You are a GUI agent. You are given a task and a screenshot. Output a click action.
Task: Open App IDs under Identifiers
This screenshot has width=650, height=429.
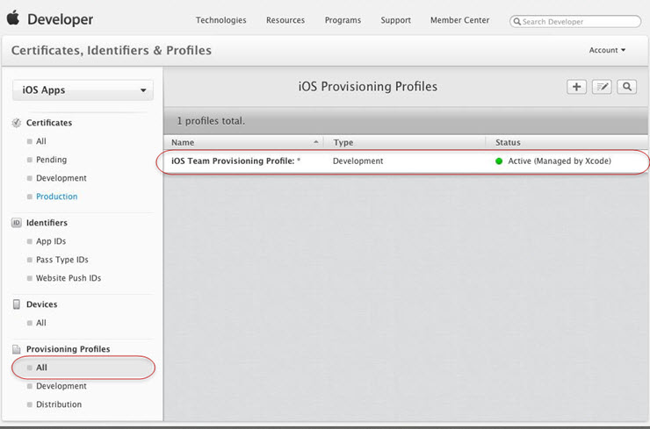(x=51, y=241)
